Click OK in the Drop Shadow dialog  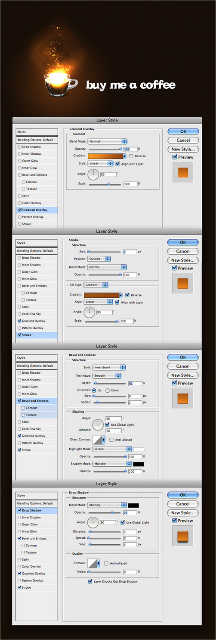coord(183,495)
